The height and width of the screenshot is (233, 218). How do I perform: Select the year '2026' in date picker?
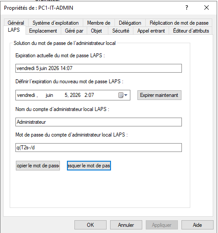click(75, 95)
